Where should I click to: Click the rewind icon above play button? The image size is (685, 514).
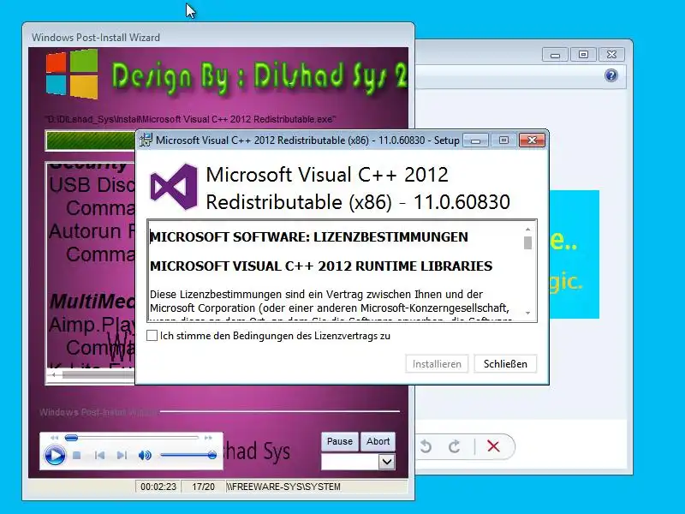coord(54,438)
